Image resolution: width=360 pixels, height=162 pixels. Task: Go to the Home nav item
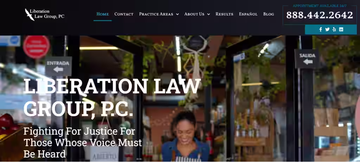[103, 14]
